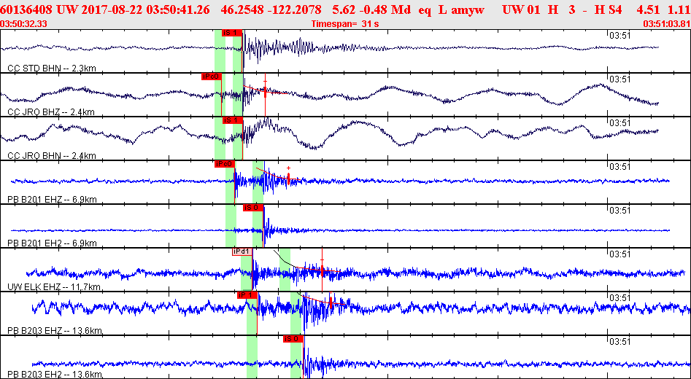Select the iPc0 pick flag on CC JRO BHZ
Image resolution: width=691 pixels, height=379 pixels.
(211, 76)
